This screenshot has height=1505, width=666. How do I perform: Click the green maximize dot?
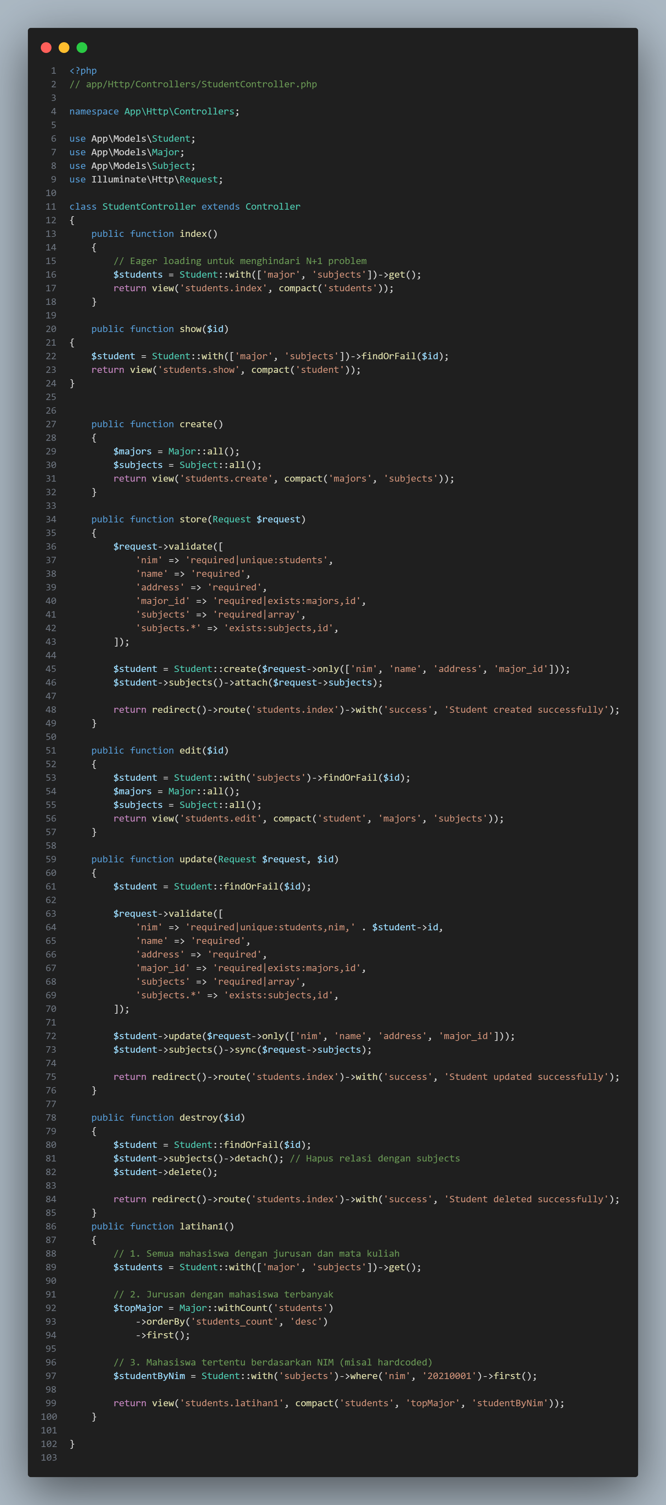tap(82, 48)
